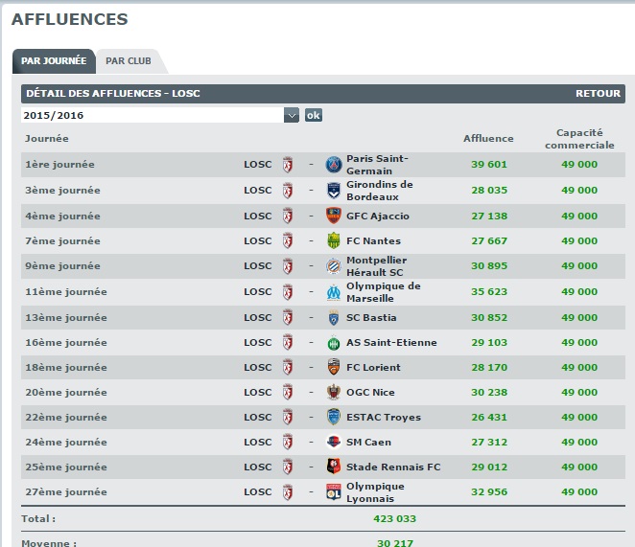This screenshot has height=547, width=635.
Task: Click the 27ème journée row label
Action: pyautogui.click(x=66, y=492)
